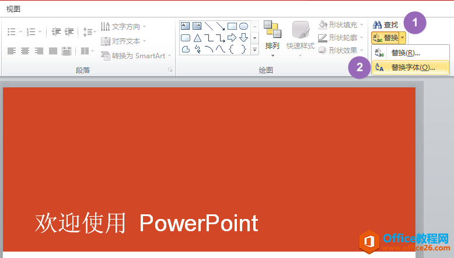The width and height of the screenshot is (454, 258).
Task: Select the rounded rectangle shape
Action: (x=186, y=37)
